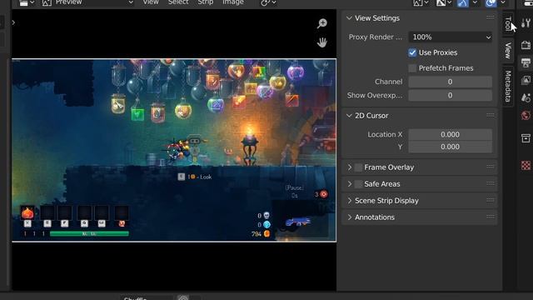Viewport: 533px width, 300px height.
Task: Open the Proxy Render Size 100% dropdown
Action: click(x=451, y=37)
